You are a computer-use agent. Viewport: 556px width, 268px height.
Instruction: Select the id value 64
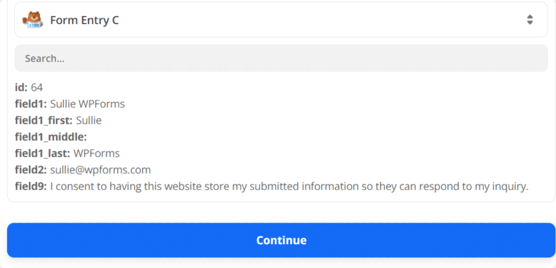click(37, 87)
